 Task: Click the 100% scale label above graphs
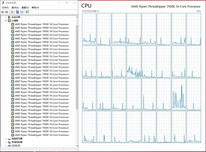tap(198, 11)
